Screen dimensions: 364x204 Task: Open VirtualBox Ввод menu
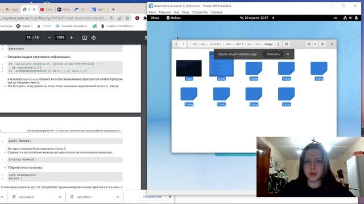185,12
